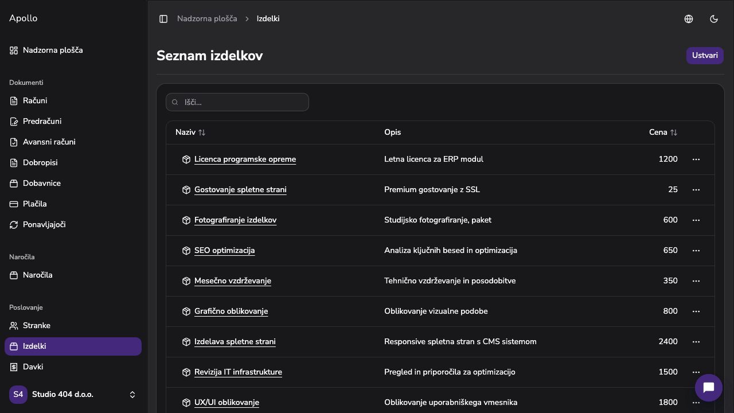Screen dimensions: 734x413
Task: Go to Računi in the sidebar
Action: 73,101
